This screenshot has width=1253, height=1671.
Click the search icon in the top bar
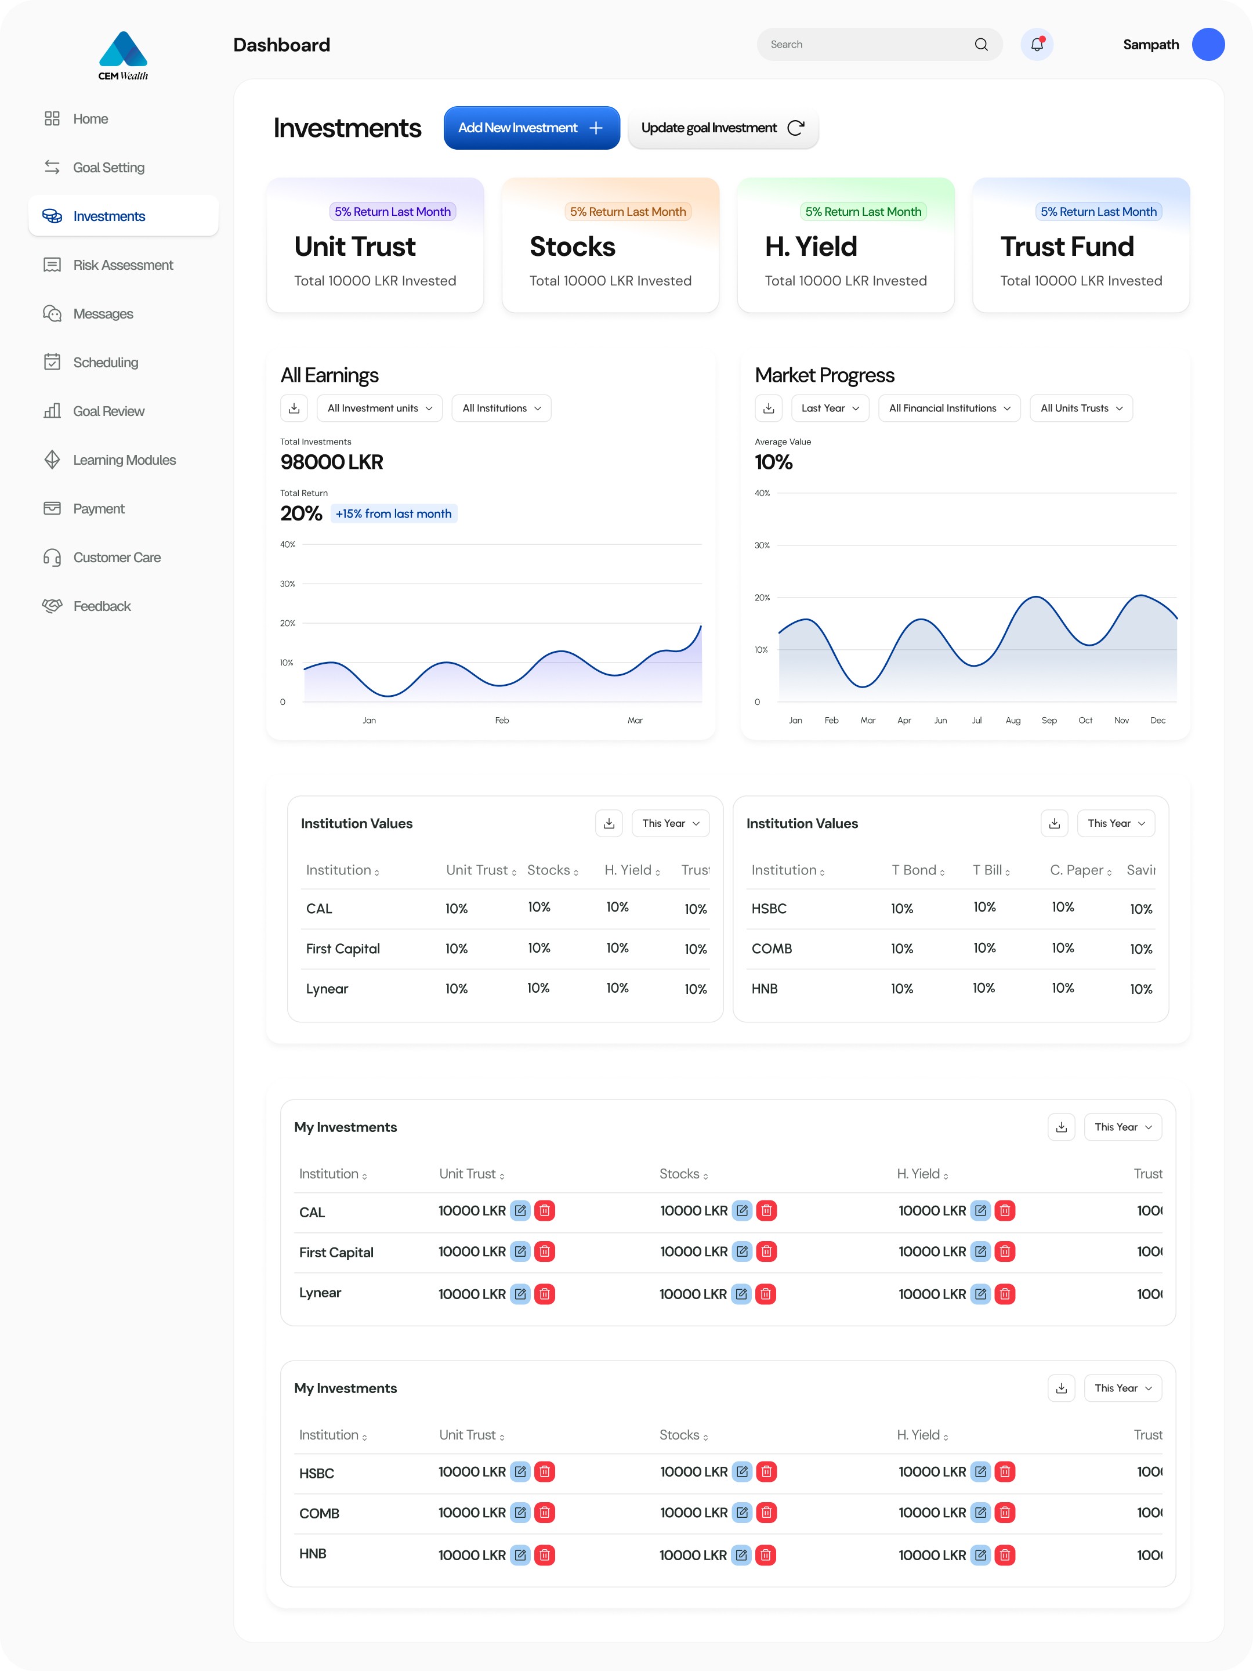click(980, 44)
